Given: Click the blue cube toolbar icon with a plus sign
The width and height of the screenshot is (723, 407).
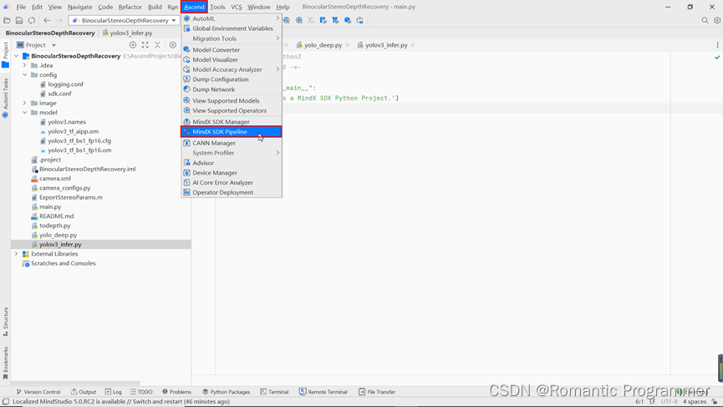Looking at the screenshot, I should pos(348,20).
